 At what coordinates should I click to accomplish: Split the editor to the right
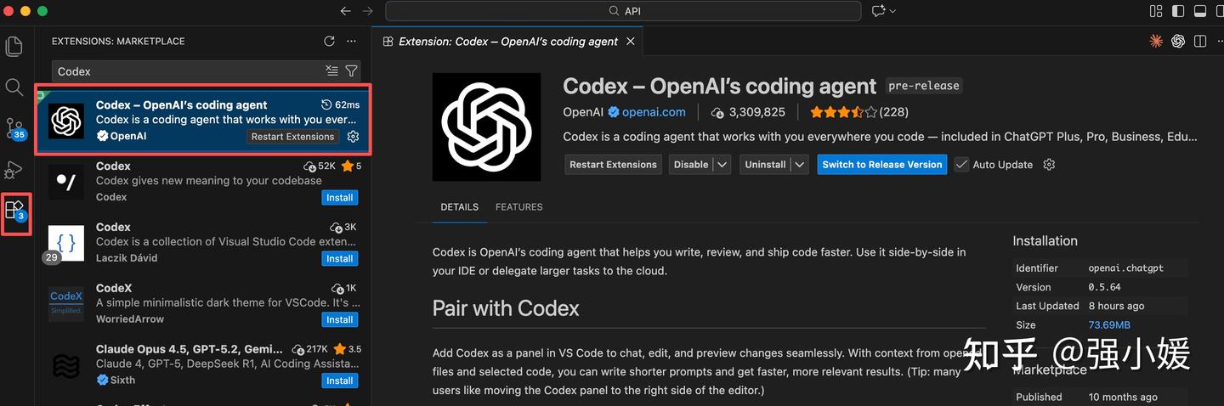1200,41
